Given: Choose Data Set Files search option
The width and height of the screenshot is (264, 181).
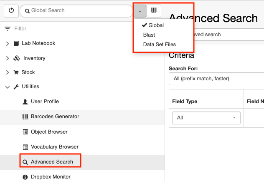Looking at the screenshot, I should click(x=160, y=44).
